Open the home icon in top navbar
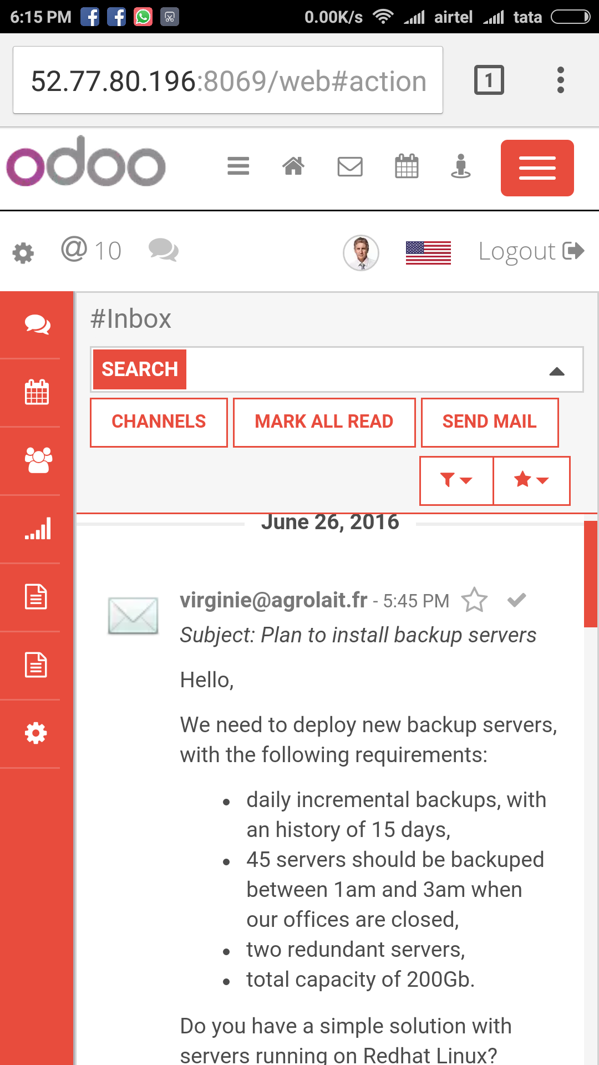The width and height of the screenshot is (599, 1065). (x=293, y=166)
